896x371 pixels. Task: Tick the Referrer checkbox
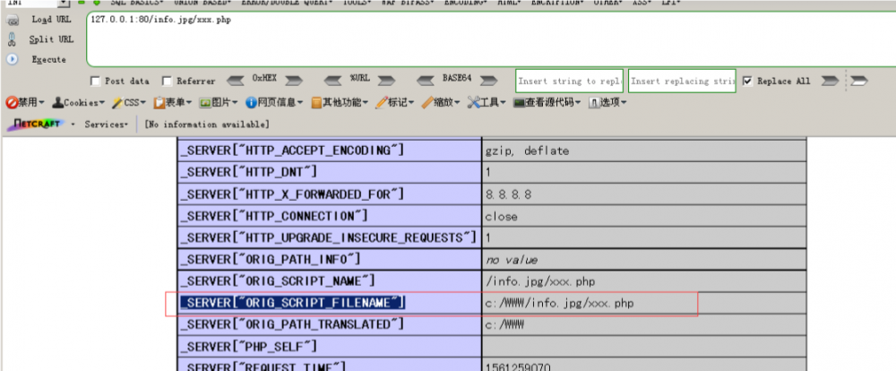[167, 82]
